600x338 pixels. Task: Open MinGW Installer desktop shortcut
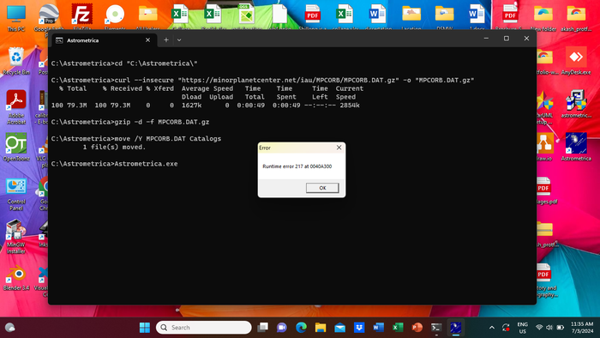pyautogui.click(x=16, y=238)
